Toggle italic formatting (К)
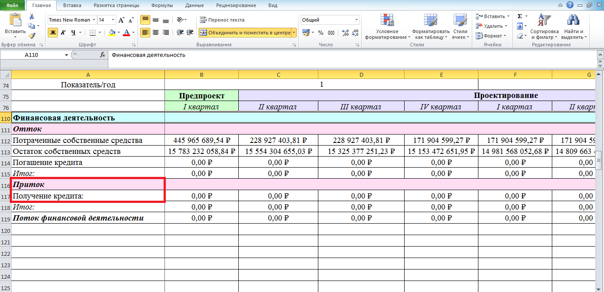This screenshot has height=292, width=604. 63,33
